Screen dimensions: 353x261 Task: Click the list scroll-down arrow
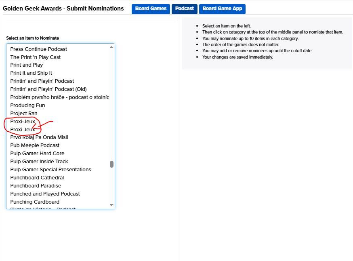111,205
